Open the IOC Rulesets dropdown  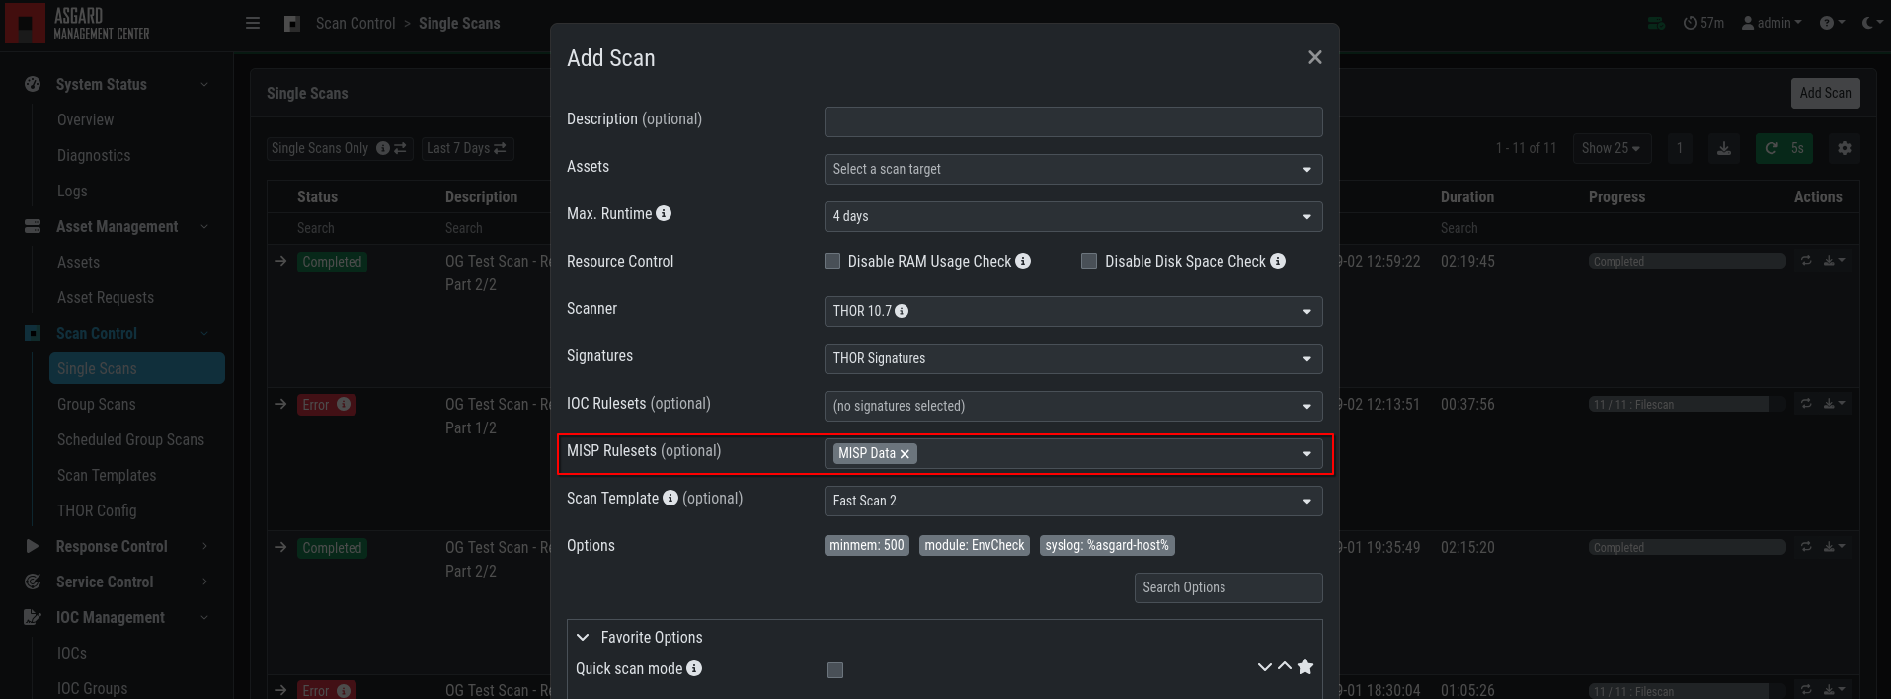[1073, 406]
